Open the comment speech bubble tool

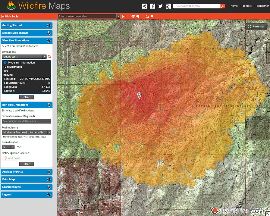[137, 16]
